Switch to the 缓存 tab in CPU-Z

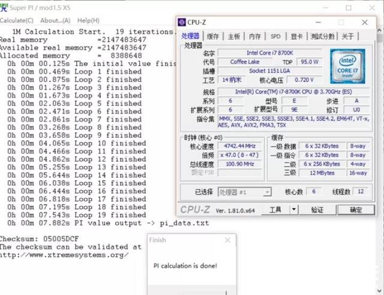pyautogui.click(x=213, y=37)
